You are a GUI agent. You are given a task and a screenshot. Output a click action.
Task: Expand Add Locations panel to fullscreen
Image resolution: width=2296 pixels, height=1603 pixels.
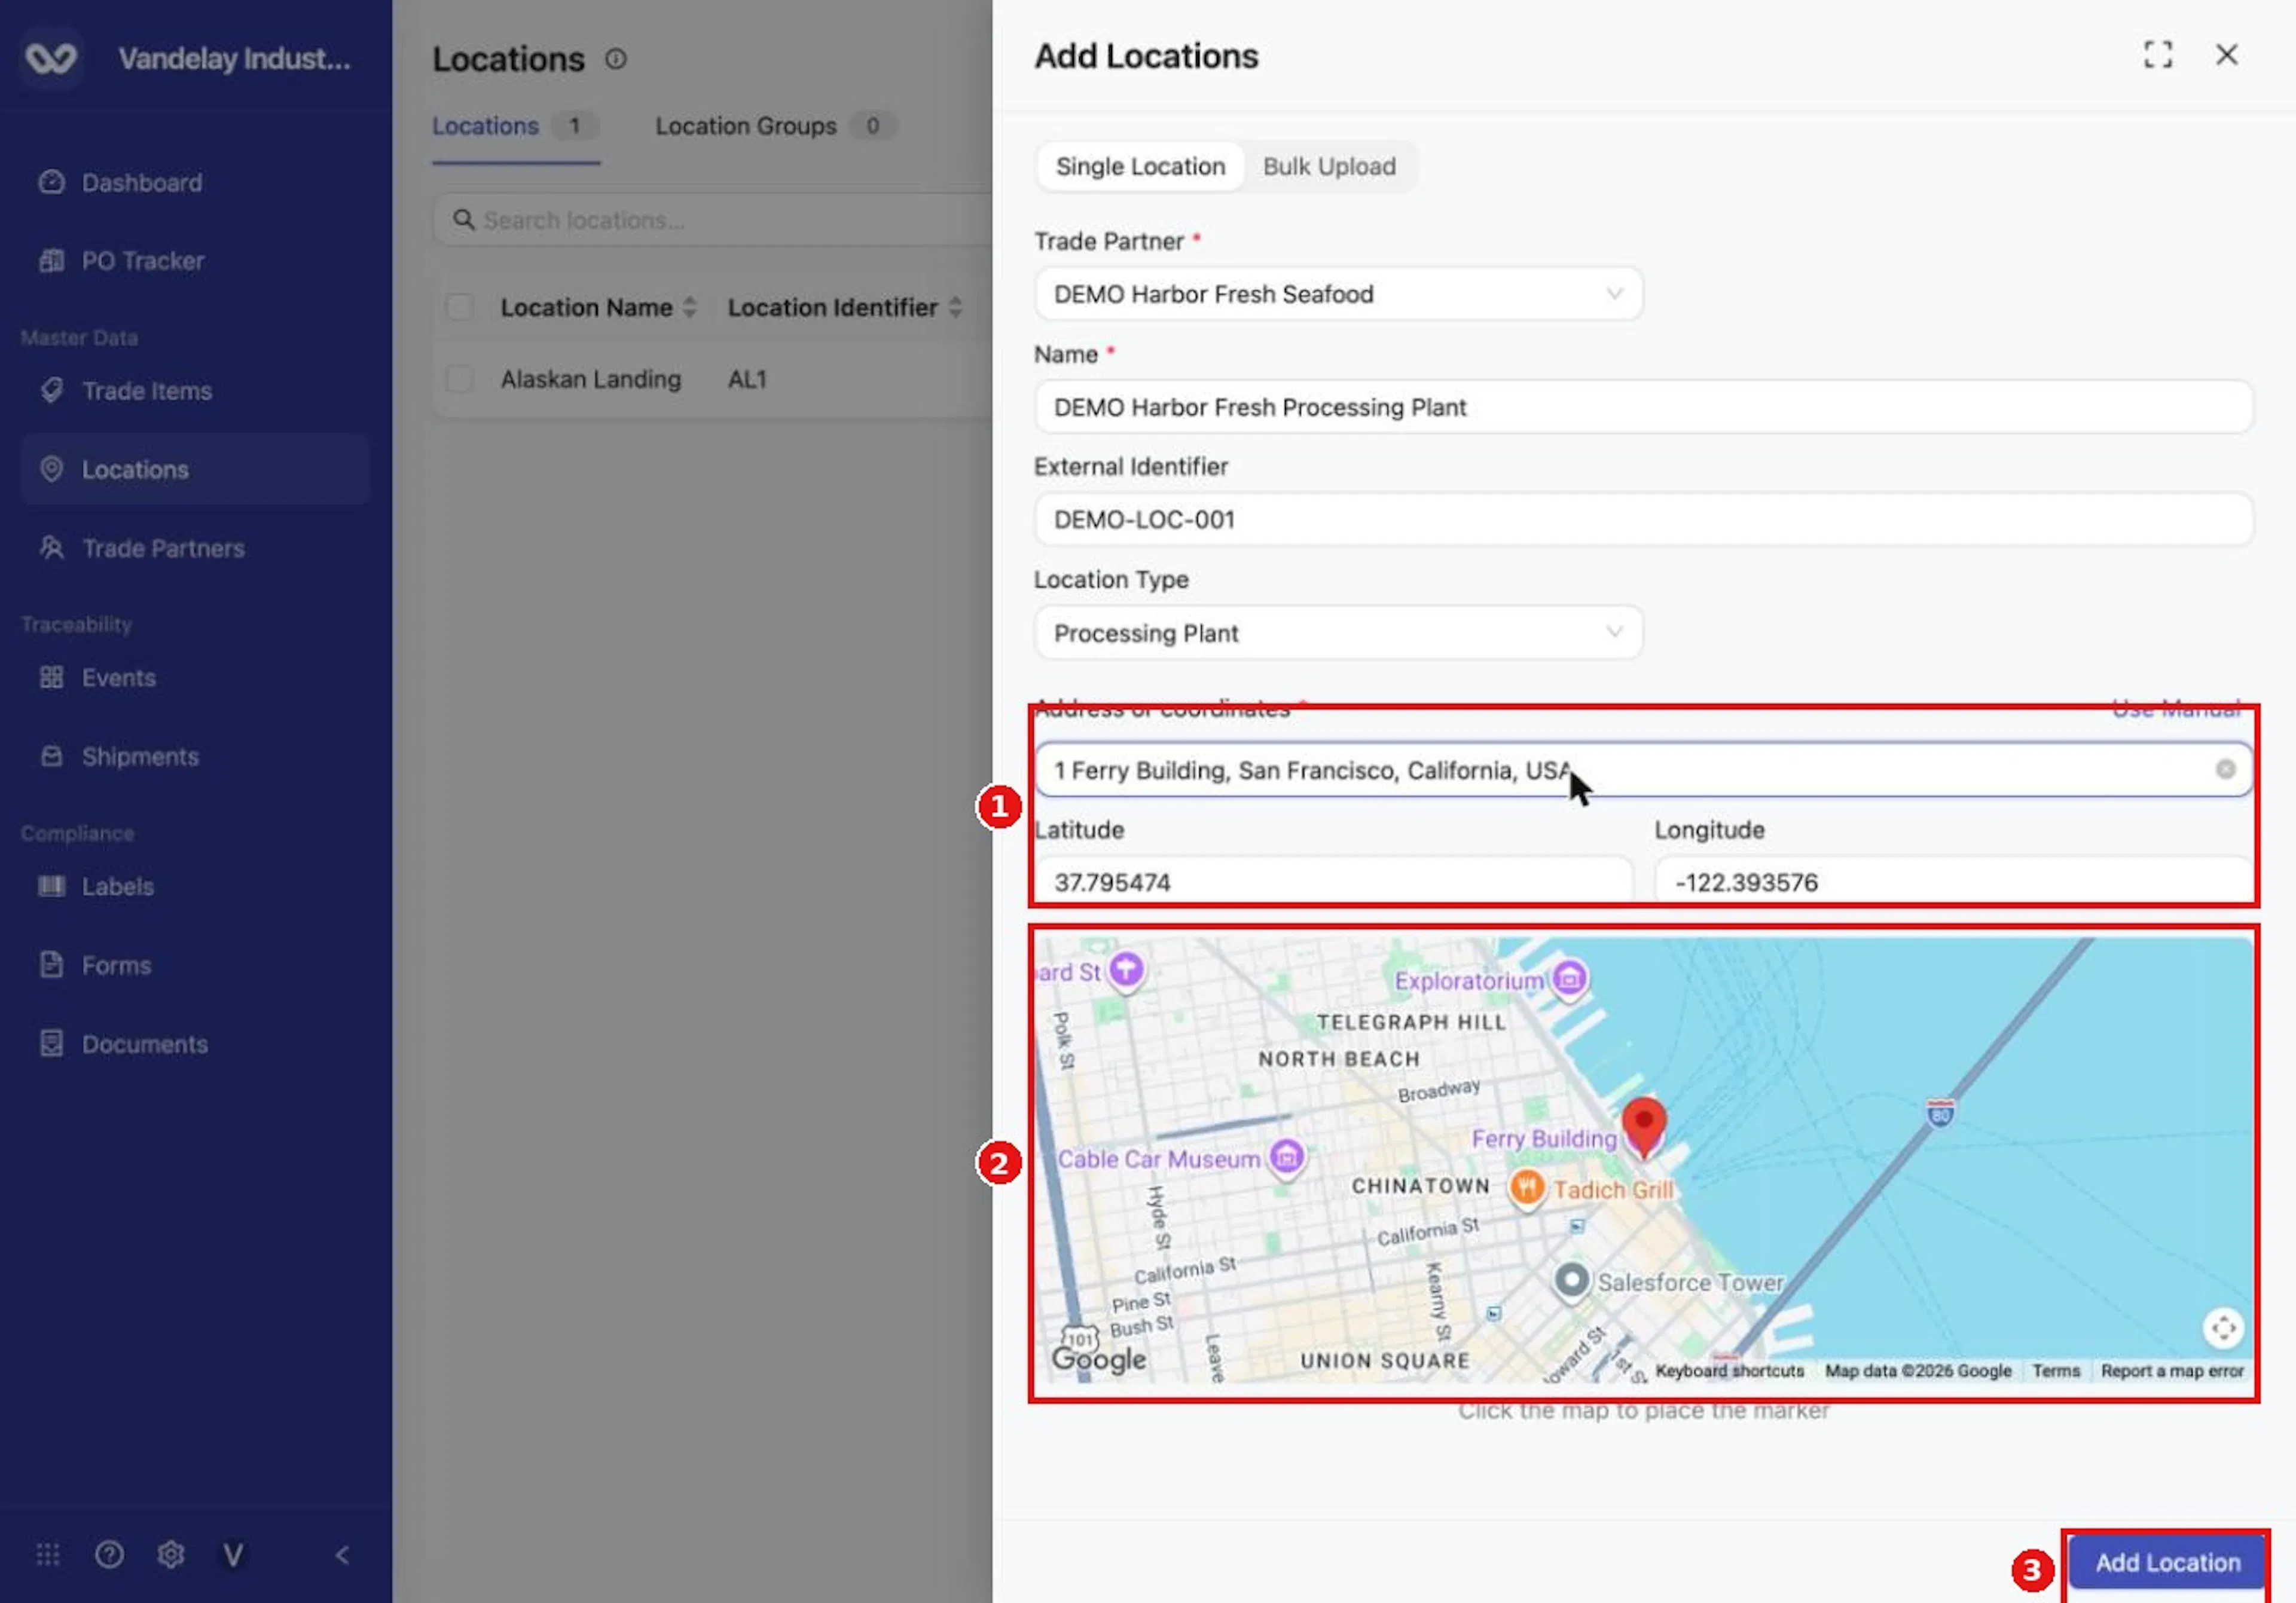(2158, 55)
